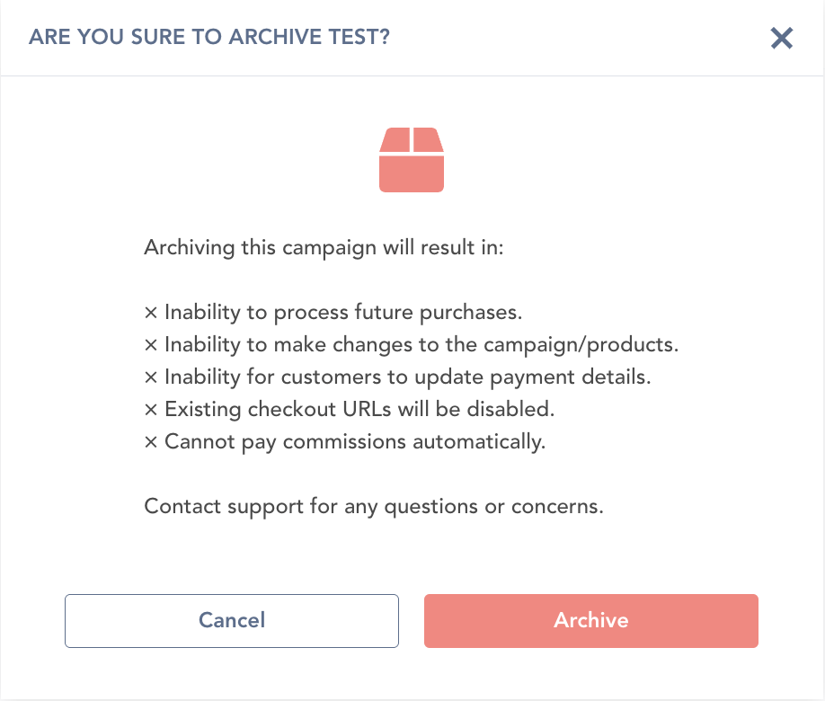Click the × mark before 'Cannot pay commissions'
The width and height of the screenshot is (825, 701).
point(151,442)
